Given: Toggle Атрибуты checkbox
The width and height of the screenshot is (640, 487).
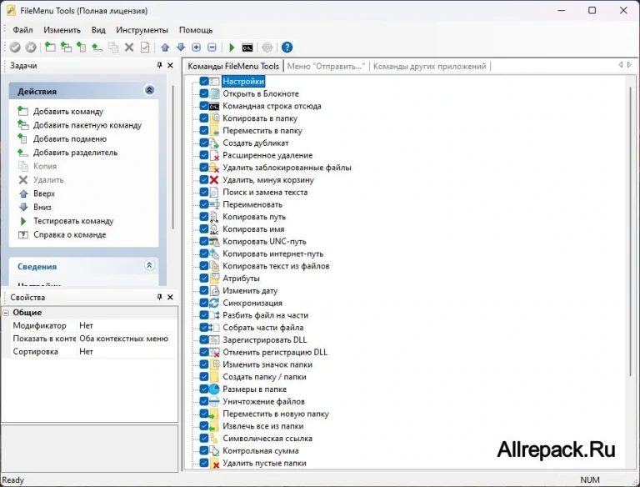Looking at the screenshot, I should pos(204,279).
